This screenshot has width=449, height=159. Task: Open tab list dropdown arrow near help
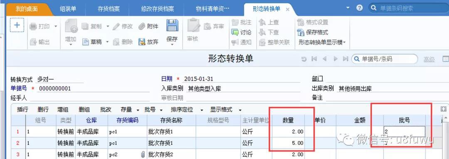(348, 8)
